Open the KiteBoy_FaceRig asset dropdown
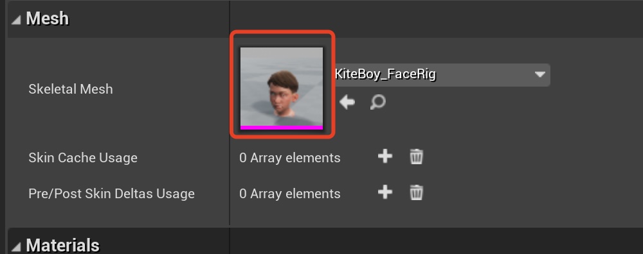Viewport: 643px width, 254px height. coord(442,75)
